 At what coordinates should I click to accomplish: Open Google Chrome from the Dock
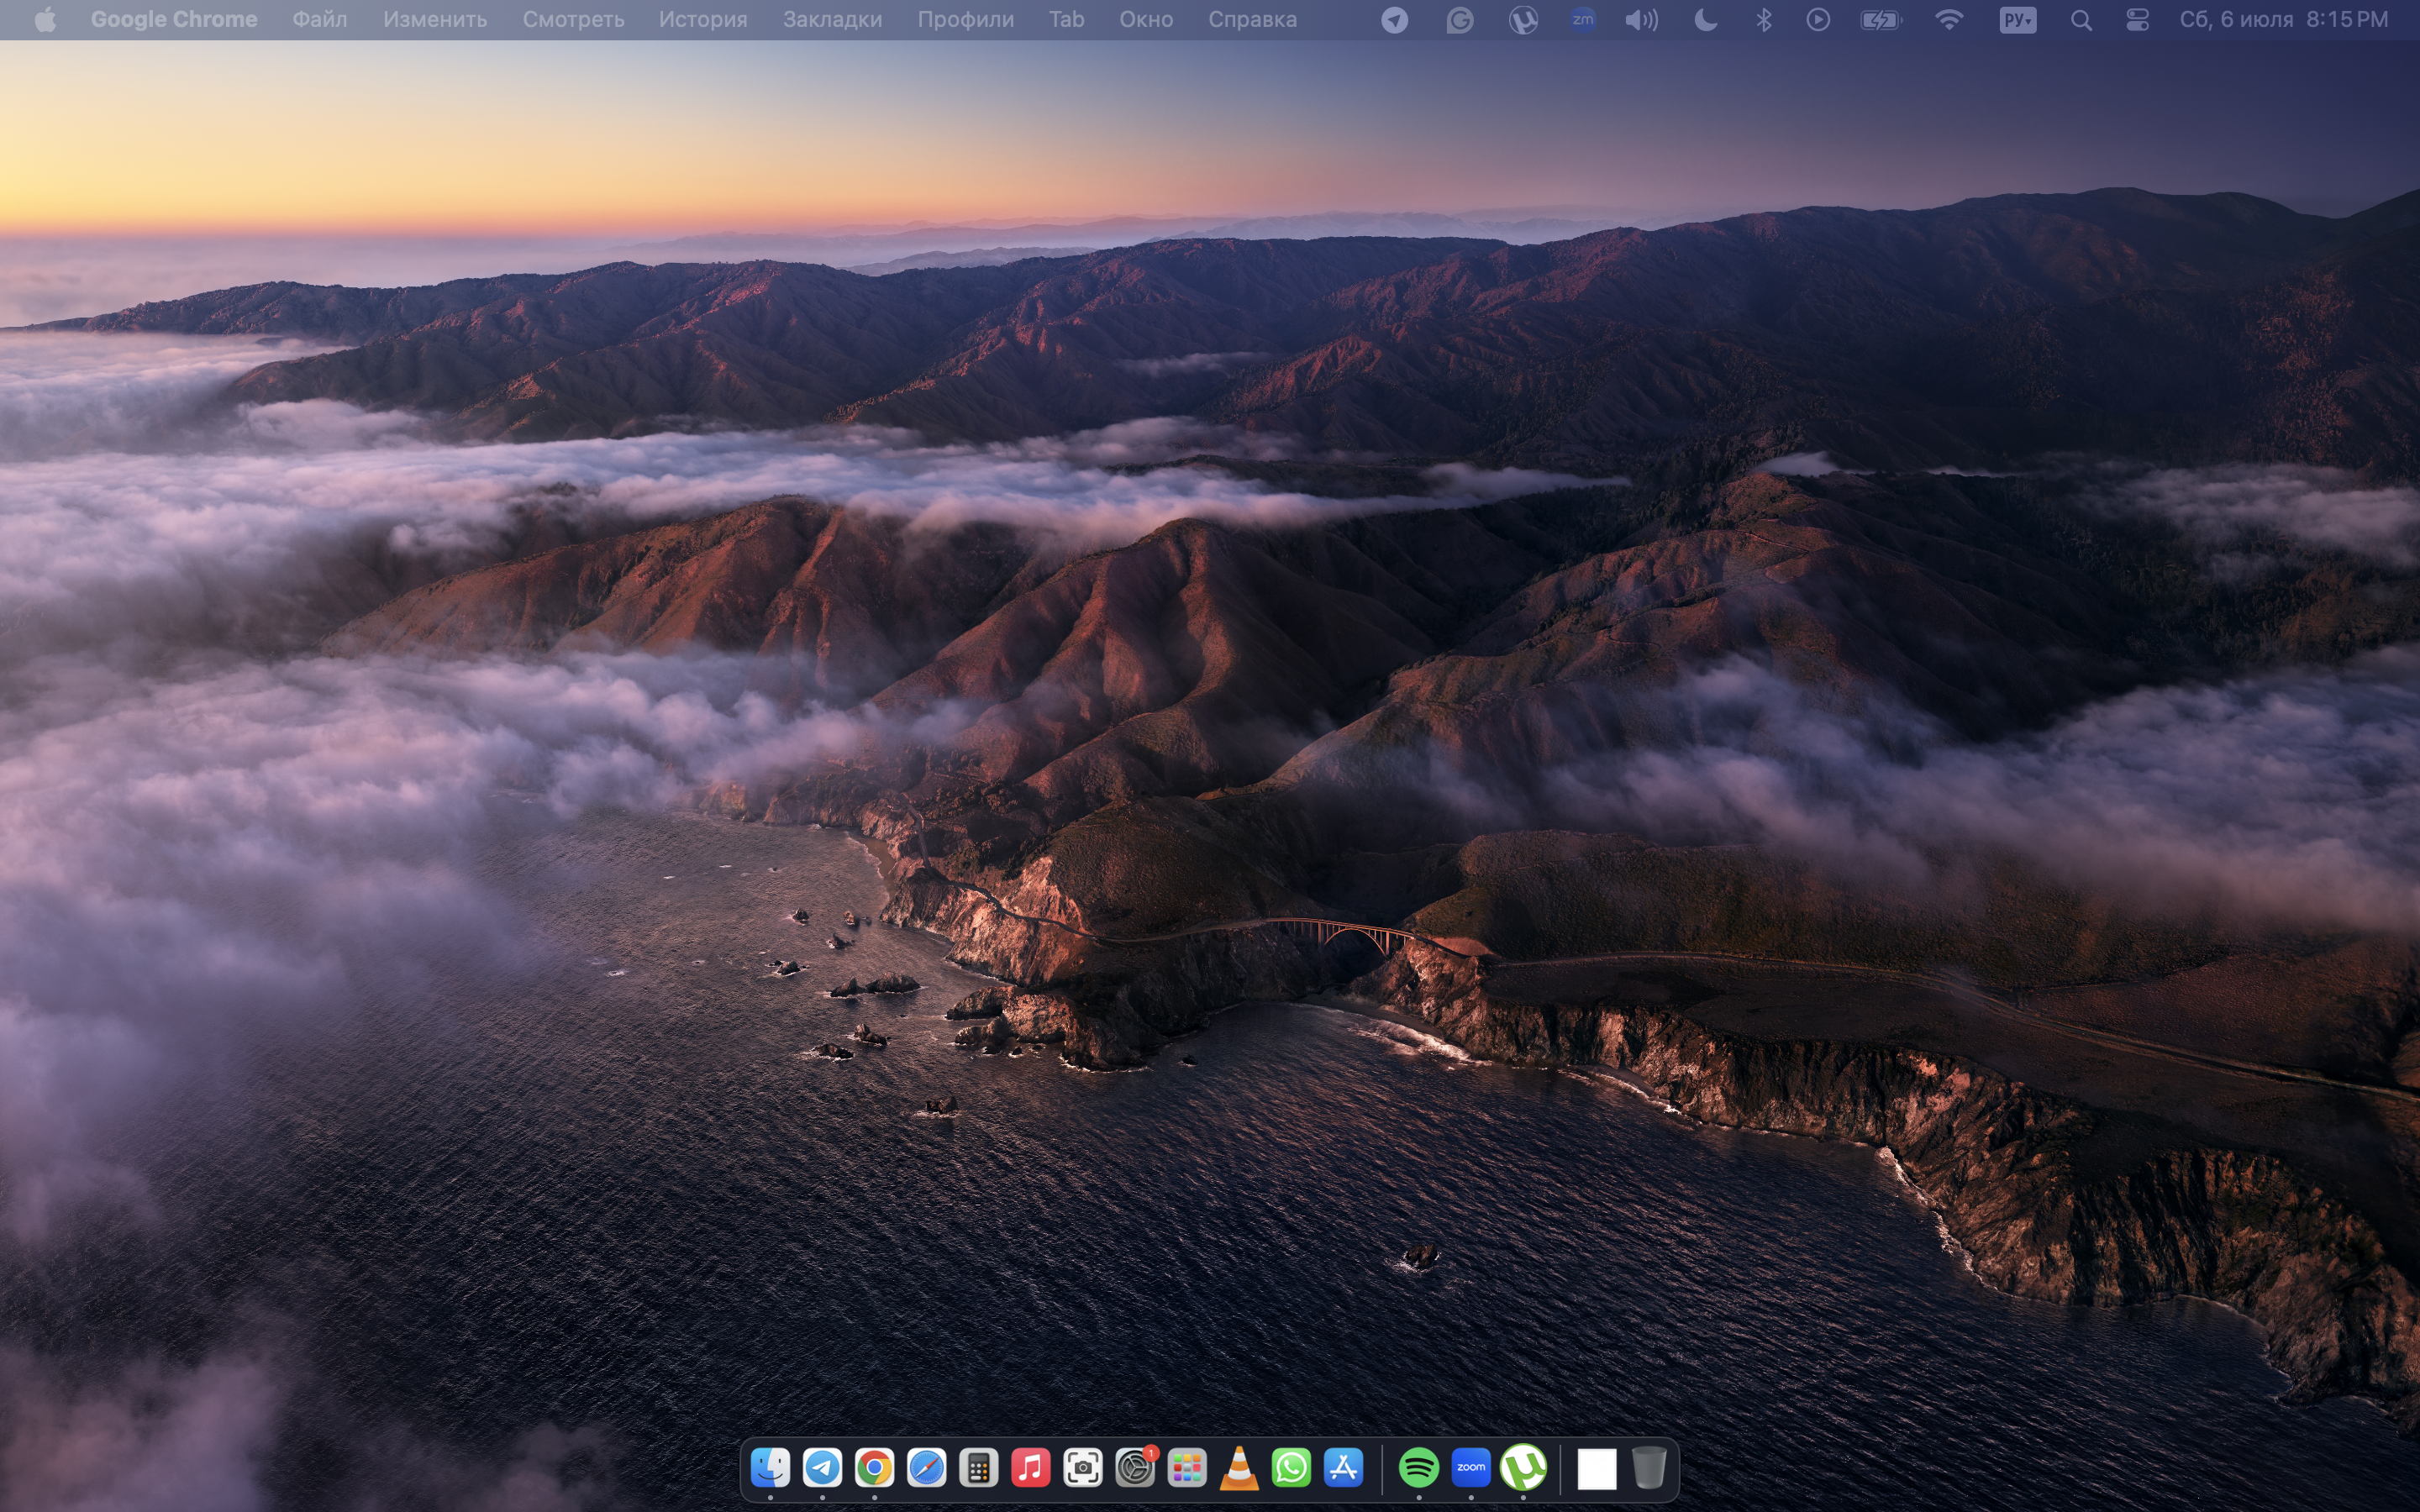(874, 1468)
